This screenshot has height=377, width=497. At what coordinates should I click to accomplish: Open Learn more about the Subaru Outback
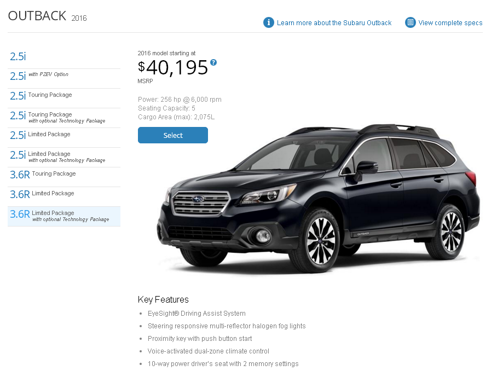(334, 23)
